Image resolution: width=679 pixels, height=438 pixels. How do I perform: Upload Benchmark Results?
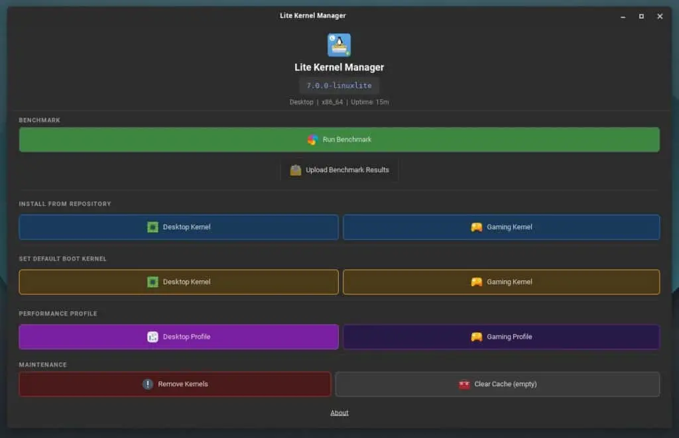(x=339, y=170)
